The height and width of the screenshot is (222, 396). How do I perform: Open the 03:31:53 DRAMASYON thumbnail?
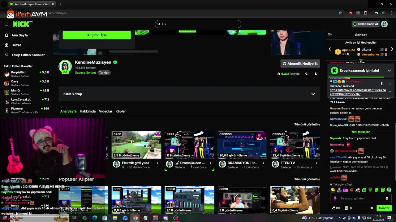[x=242, y=145]
